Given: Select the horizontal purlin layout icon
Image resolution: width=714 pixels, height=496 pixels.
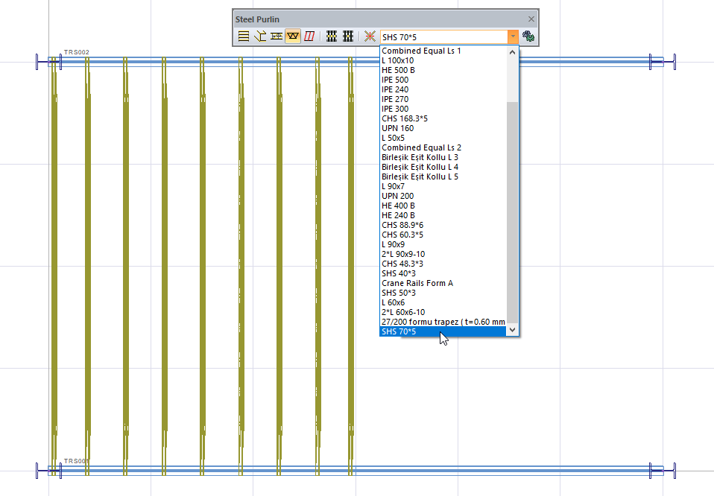Looking at the screenshot, I should coord(243,35).
